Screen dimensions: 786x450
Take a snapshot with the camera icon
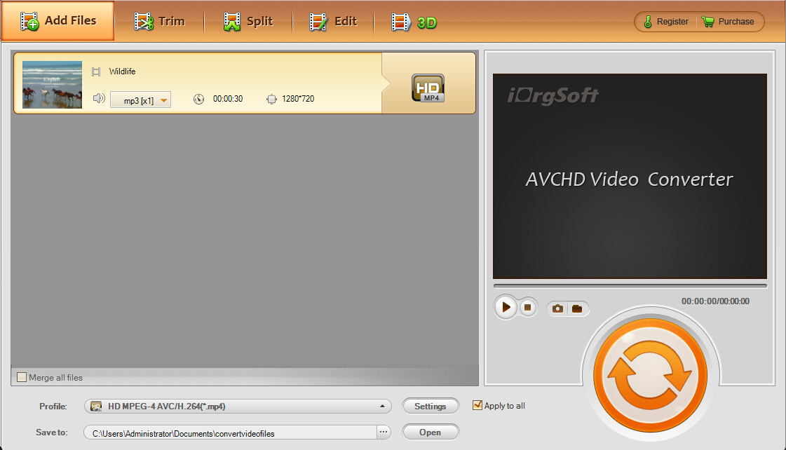(x=557, y=308)
